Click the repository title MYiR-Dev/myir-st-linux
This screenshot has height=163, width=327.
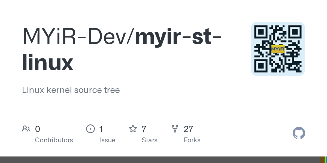tap(122, 50)
